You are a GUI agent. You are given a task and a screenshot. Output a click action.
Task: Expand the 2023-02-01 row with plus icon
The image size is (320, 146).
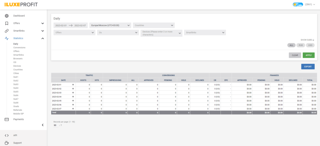(73, 85)
